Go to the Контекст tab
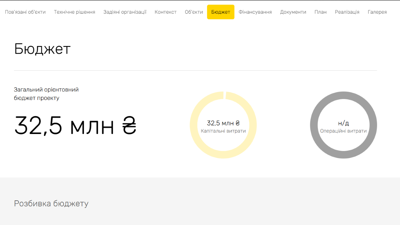The height and width of the screenshot is (225, 400). [x=166, y=12]
